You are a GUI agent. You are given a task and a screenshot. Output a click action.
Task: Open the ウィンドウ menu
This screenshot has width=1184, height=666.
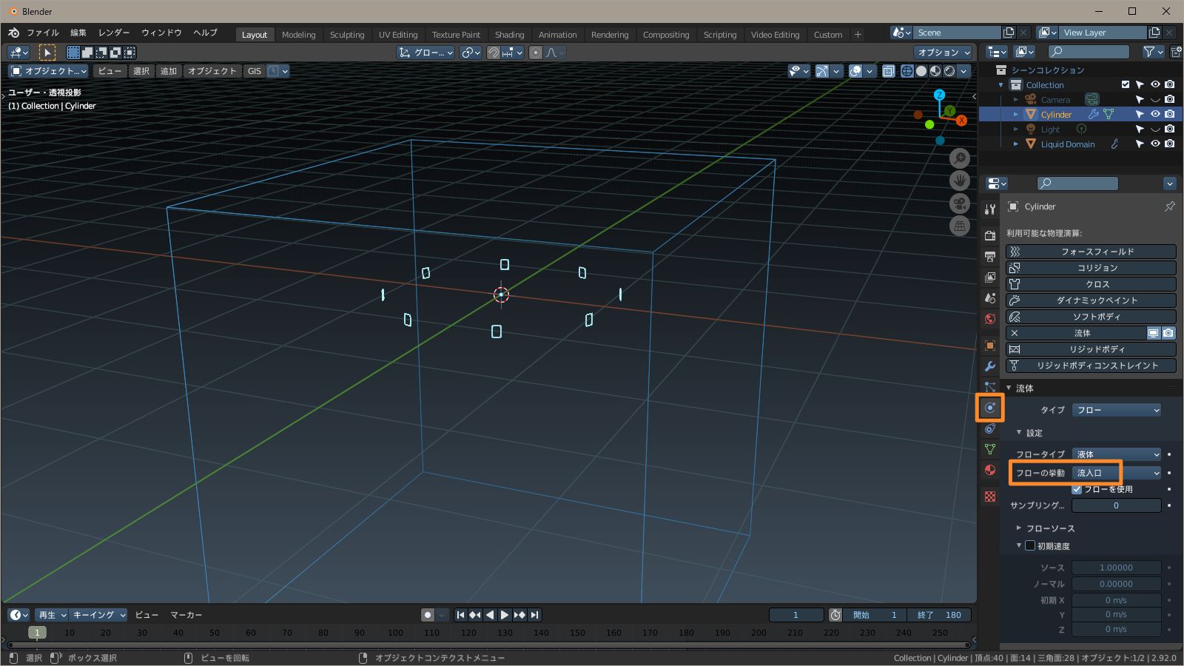(x=161, y=33)
